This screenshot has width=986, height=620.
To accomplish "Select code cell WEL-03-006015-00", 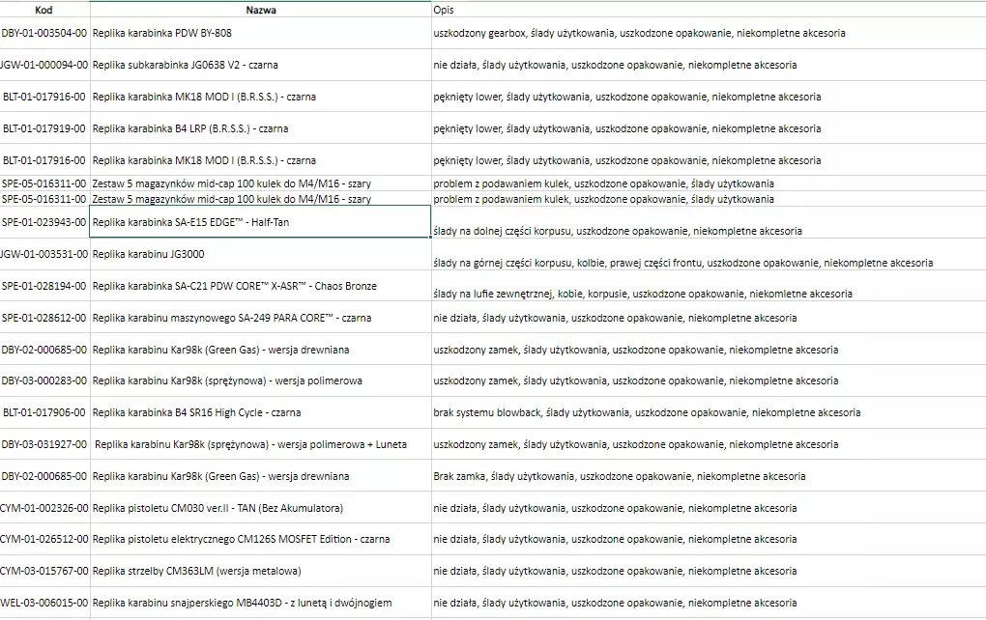I will pos(44,603).
